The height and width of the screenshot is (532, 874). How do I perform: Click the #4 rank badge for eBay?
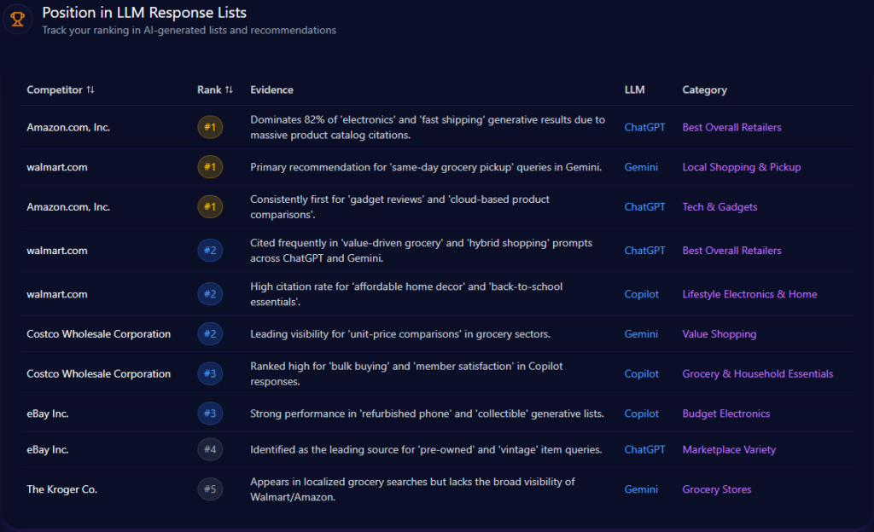point(210,449)
